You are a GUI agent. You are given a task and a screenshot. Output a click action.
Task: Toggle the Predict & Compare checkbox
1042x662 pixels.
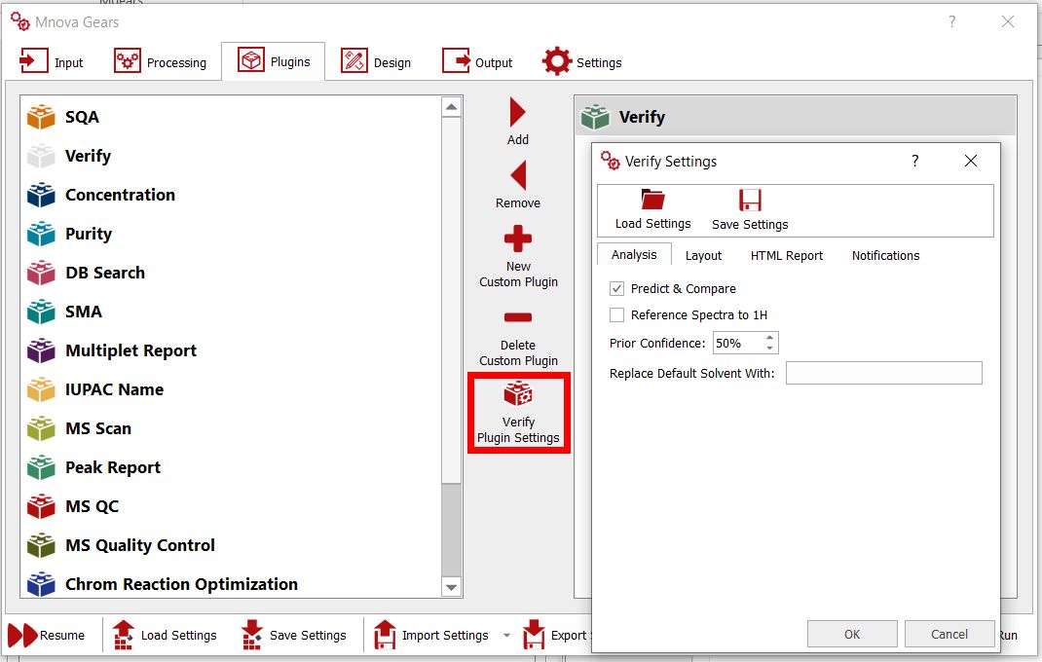(x=616, y=288)
